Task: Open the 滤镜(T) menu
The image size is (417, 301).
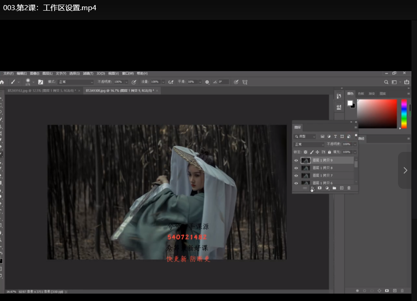Action: [88, 73]
